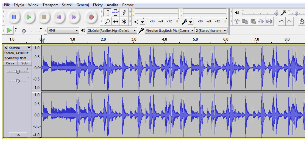Collapse the Kalimba track with the bottom arrow

click(18, 135)
